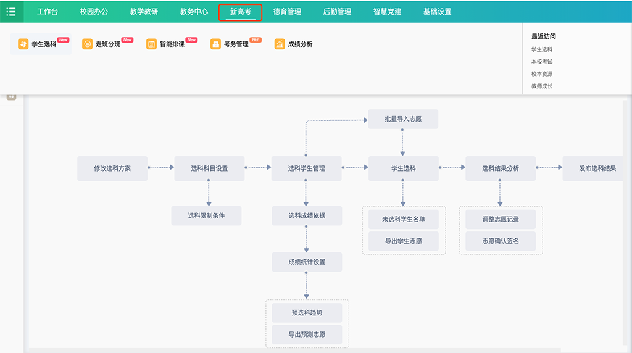Image resolution: width=632 pixels, height=353 pixels.
Task: Click the 修改选科方案 flow step
Action: point(112,168)
